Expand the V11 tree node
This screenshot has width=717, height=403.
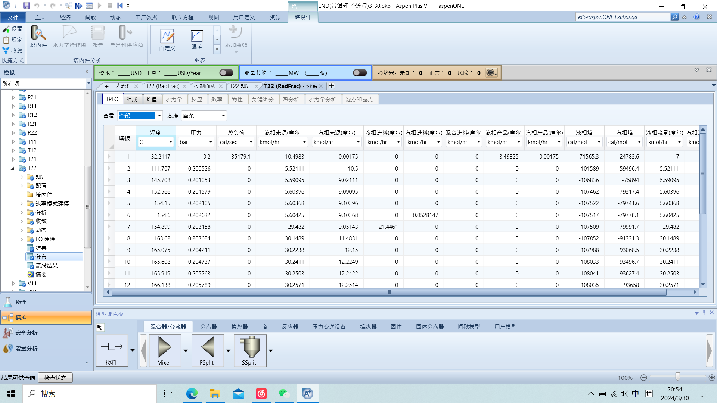[x=13, y=284]
